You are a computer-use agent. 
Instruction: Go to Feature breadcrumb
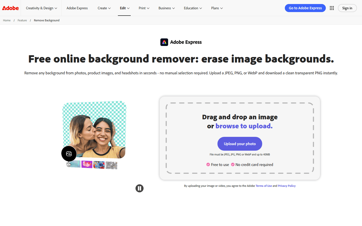pos(22,20)
